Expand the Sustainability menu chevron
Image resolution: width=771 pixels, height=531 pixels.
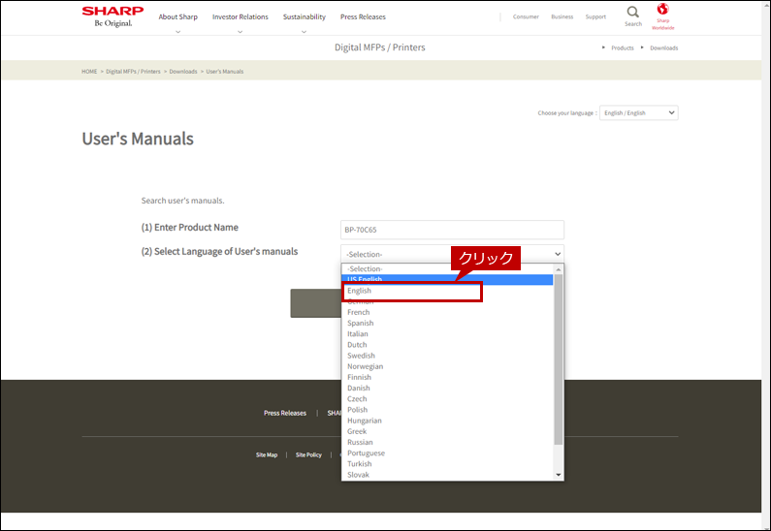304,32
